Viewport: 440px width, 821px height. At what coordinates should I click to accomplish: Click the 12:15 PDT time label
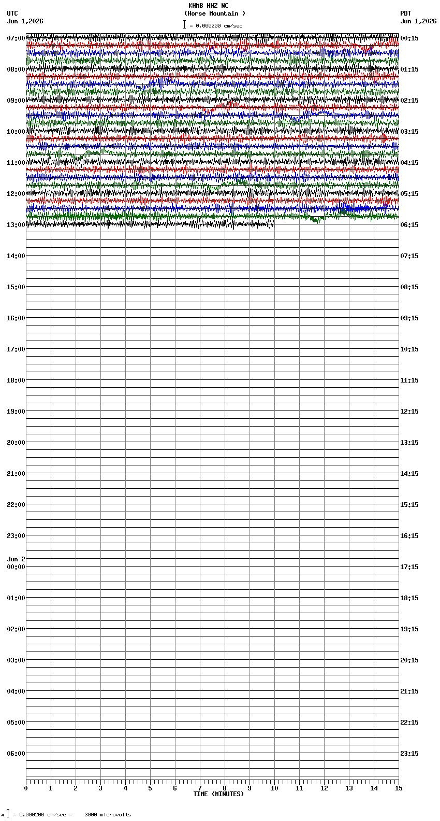tap(409, 412)
